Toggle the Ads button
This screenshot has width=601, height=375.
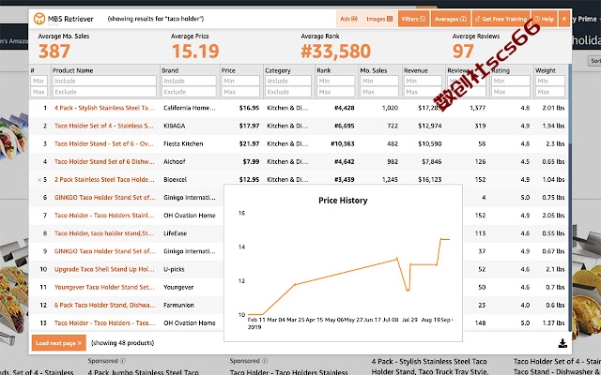[348, 19]
